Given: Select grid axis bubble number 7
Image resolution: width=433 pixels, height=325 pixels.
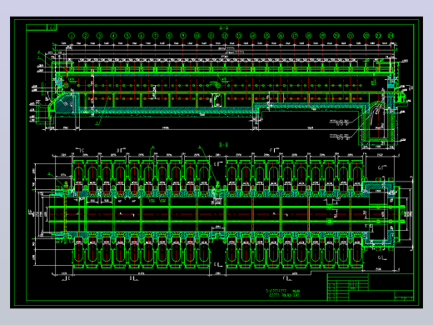Looking at the screenshot, I should [155, 36].
